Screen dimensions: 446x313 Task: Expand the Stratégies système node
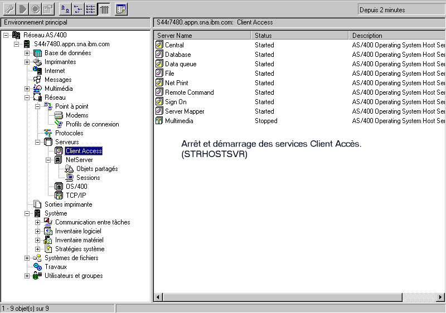[37, 249]
